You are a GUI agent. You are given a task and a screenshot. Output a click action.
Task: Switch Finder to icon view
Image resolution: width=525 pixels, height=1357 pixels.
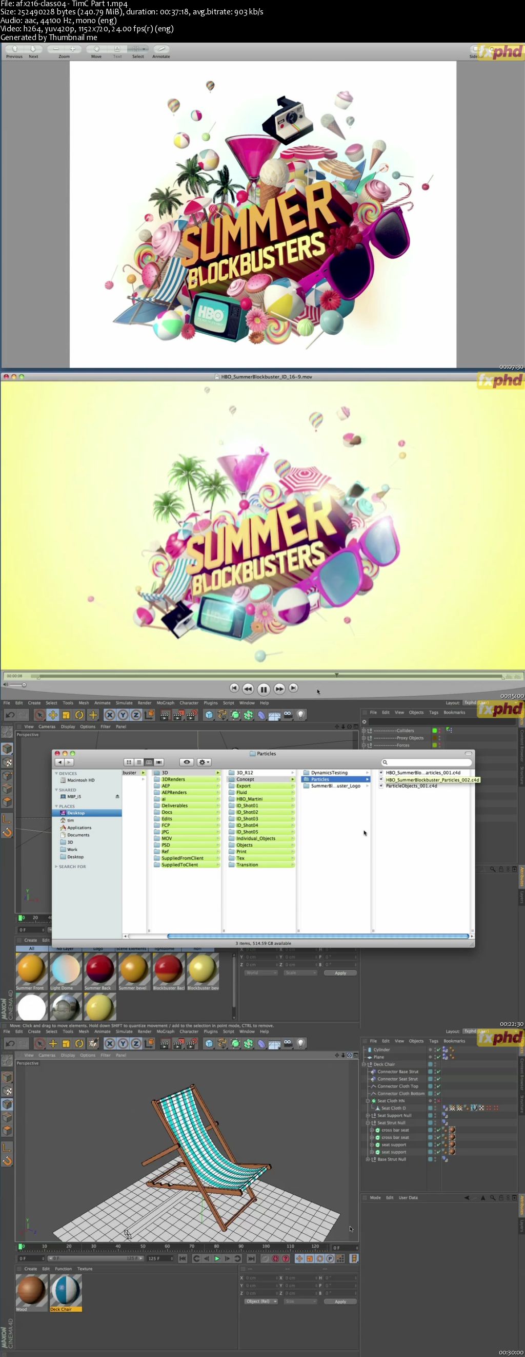pos(129,762)
